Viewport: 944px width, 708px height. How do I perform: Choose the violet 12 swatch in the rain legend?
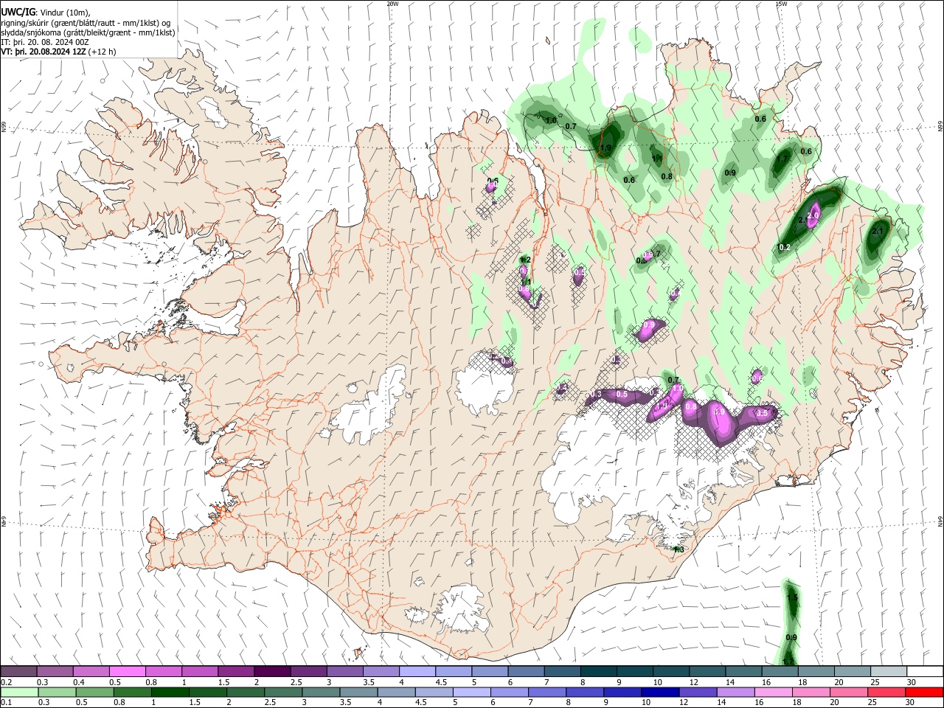click(698, 692)
